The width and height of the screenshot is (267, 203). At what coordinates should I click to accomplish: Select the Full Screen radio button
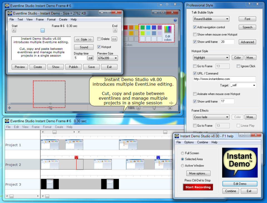[x=182, y=153]
